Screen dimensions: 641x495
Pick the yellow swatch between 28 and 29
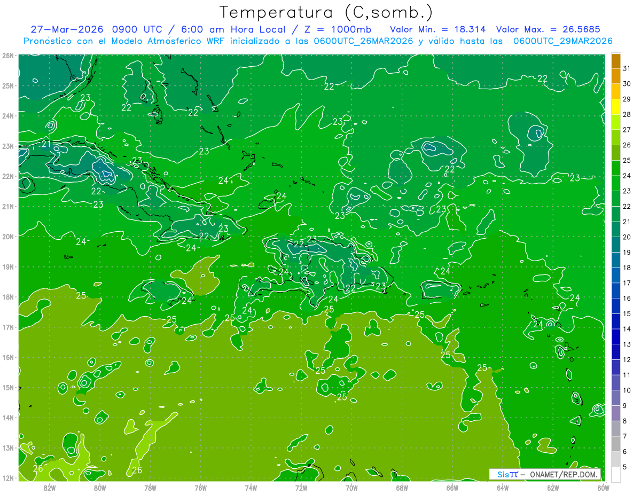616,106
